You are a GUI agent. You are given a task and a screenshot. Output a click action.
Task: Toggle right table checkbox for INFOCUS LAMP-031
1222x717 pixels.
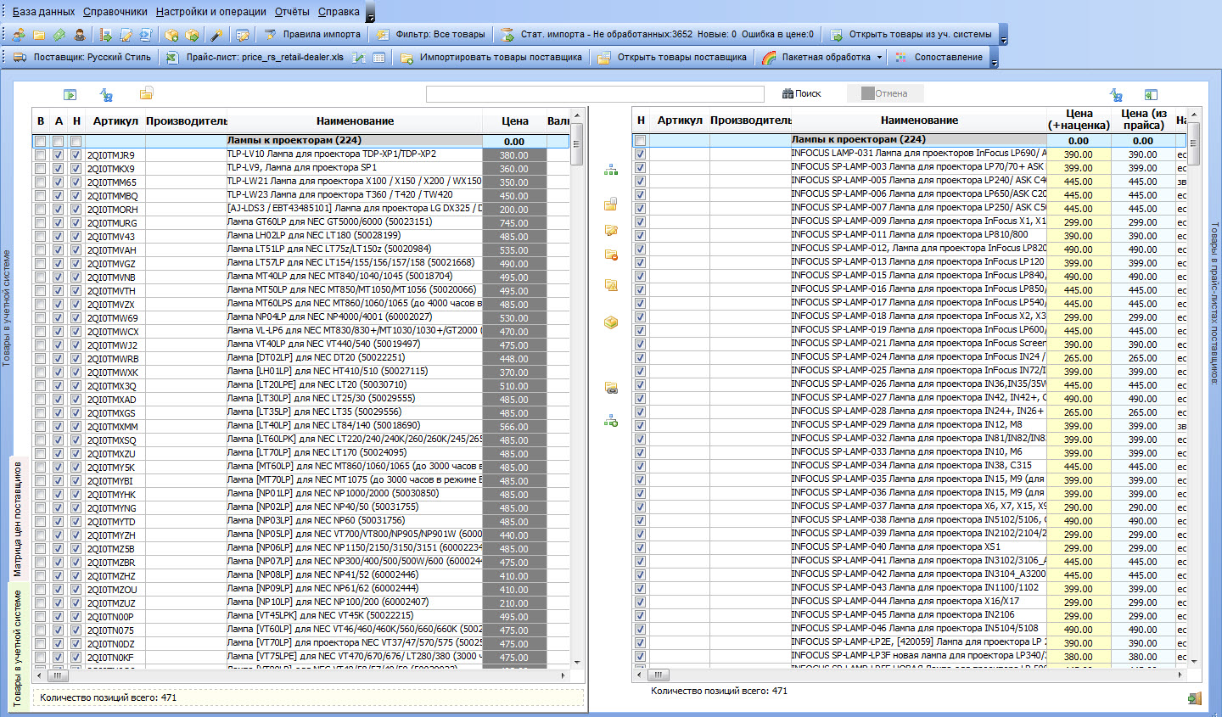pyautogui.click(x=640, y=154)
